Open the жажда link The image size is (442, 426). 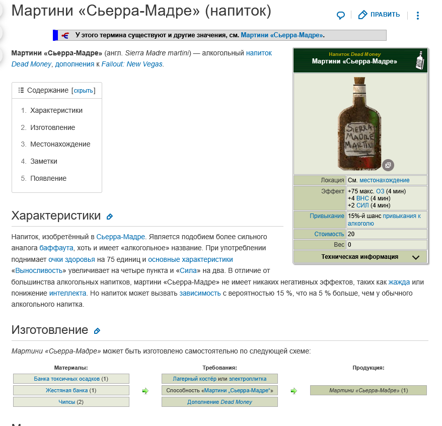pos(399,282)
